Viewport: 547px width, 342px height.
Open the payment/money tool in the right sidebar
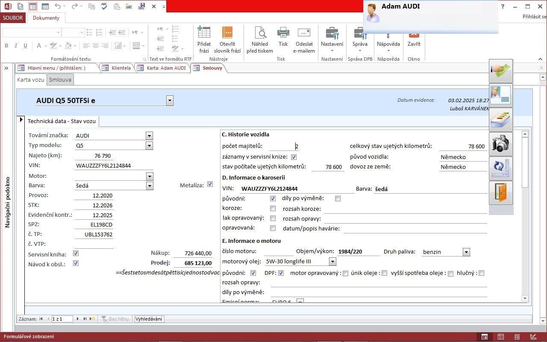pyautogui.click(x=500, y=71)
